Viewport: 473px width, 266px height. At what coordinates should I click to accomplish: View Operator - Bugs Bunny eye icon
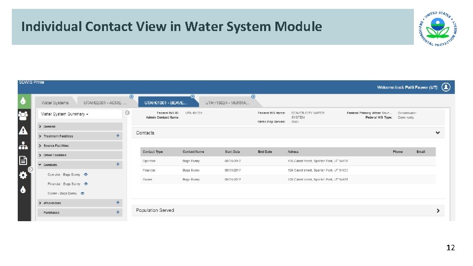point(86,174)
